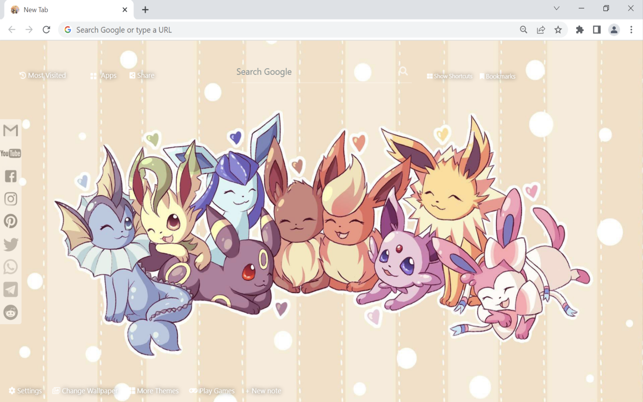The image size is (643, 402).
Task: Open Twitter sidebar shortcut
Action: [11, 244]
